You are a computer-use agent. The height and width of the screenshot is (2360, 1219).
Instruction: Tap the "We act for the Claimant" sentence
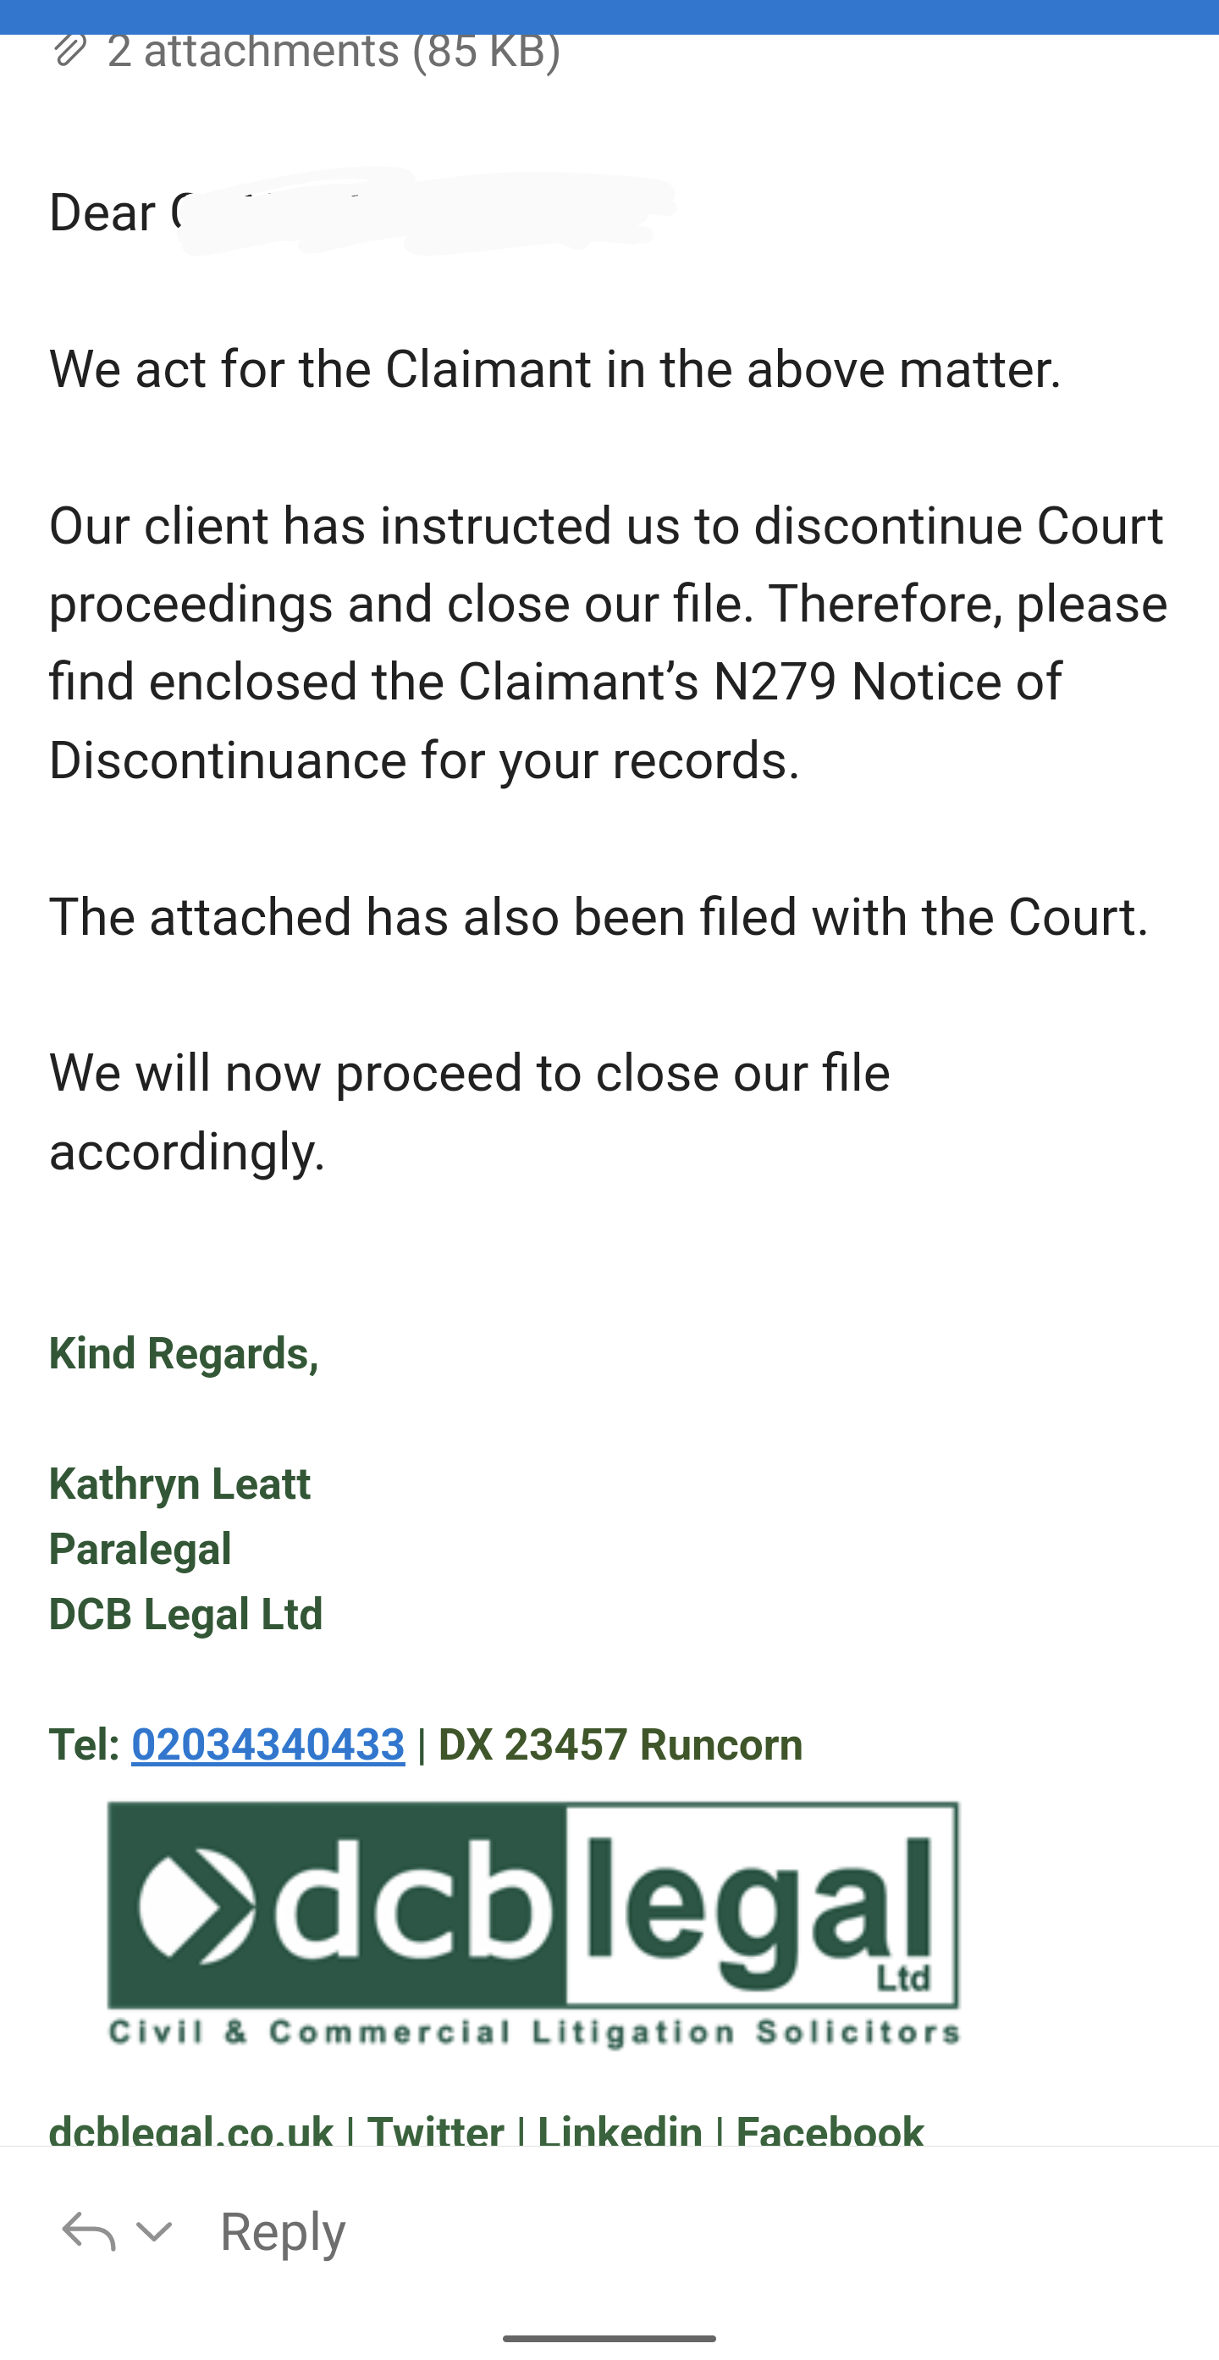(555, 369)
